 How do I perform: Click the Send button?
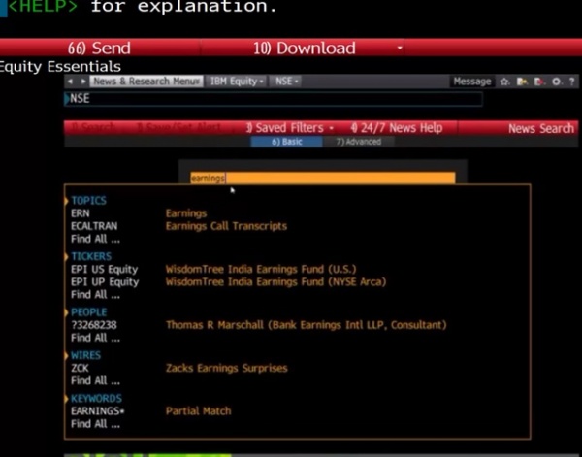pos(99,48)
